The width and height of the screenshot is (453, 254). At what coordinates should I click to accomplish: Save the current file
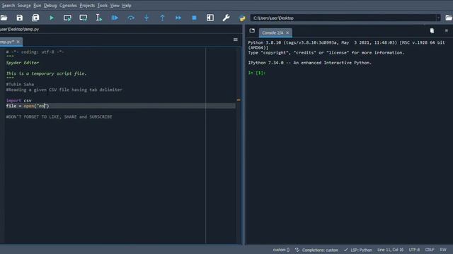19,18
